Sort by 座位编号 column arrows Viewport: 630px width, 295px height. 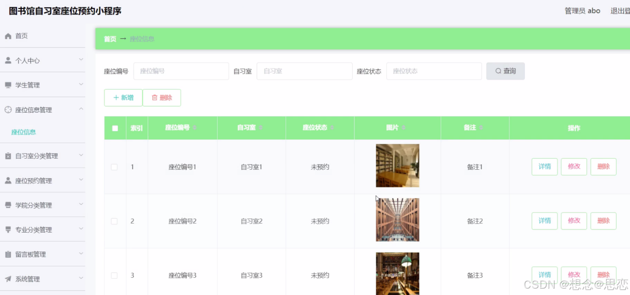(x=195, y=128)
